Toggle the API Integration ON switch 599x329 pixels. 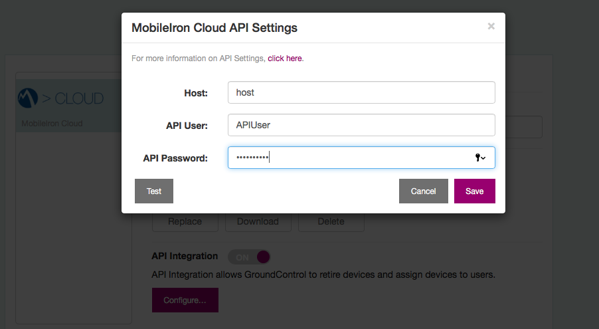coord(249,257)
